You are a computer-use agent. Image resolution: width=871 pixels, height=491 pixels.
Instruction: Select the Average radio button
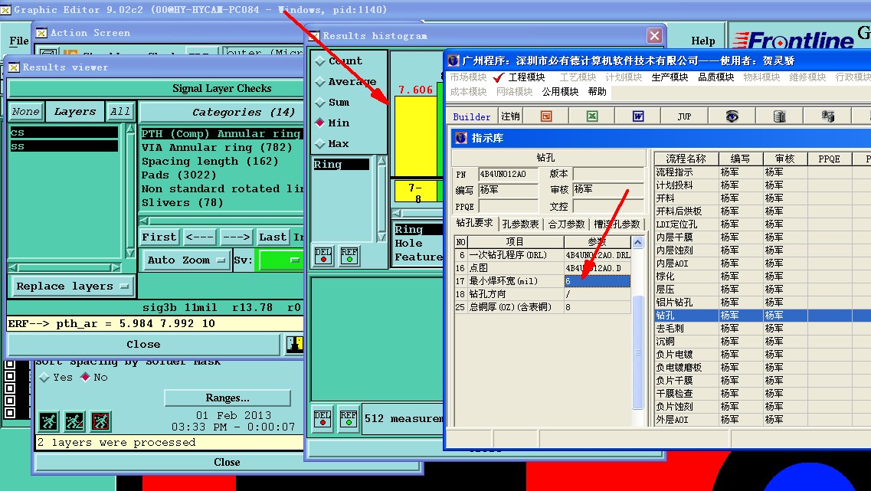click(320, 82)
